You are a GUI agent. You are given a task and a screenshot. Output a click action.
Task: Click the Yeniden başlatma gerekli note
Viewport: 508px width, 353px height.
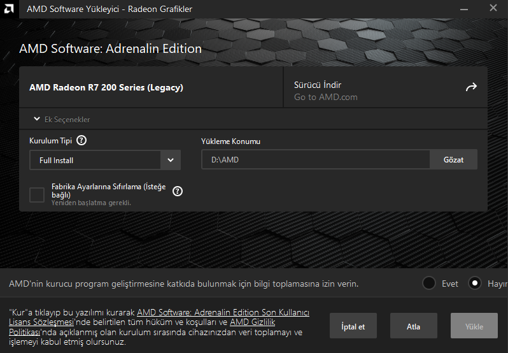[x=91, y=203]
